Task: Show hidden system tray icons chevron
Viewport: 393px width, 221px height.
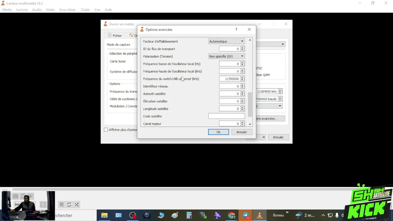Action: 323,215
